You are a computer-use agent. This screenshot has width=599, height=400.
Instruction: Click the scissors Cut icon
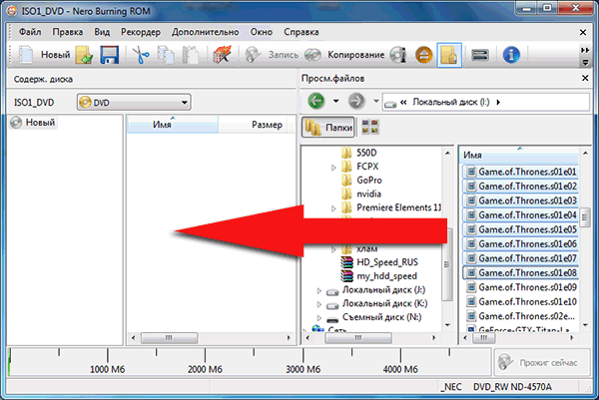click(141, 55)
